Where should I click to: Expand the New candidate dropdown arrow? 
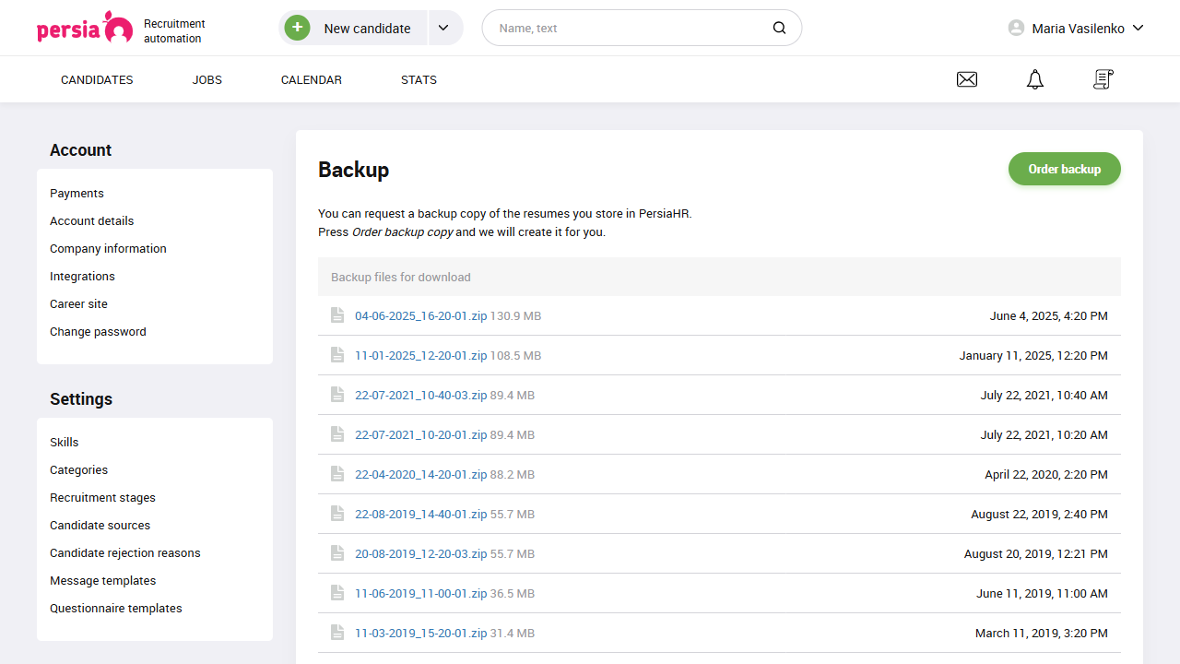click(x=444, y=28)
